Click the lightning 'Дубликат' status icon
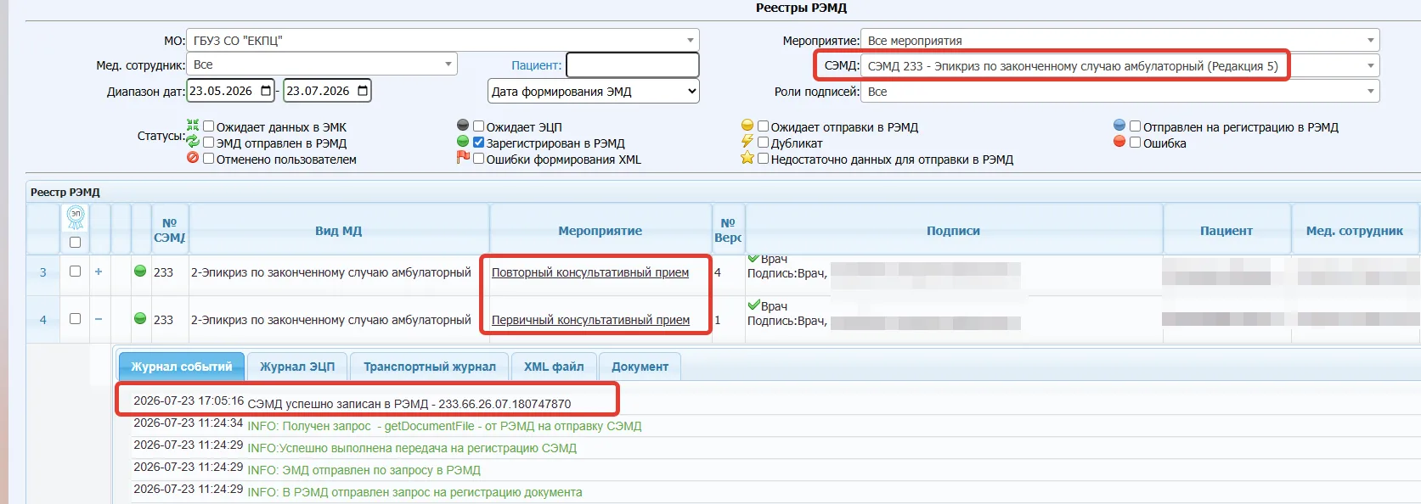Screen dimensions: 1421x504 747,142
